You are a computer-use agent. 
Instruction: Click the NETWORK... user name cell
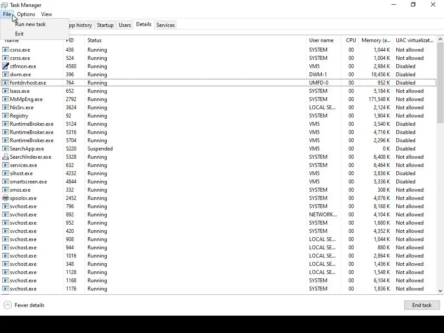click(323, 214)
